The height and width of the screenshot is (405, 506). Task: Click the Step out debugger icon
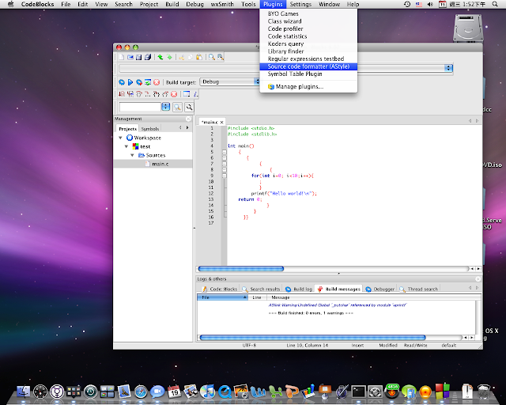click(x=165, y=94)
